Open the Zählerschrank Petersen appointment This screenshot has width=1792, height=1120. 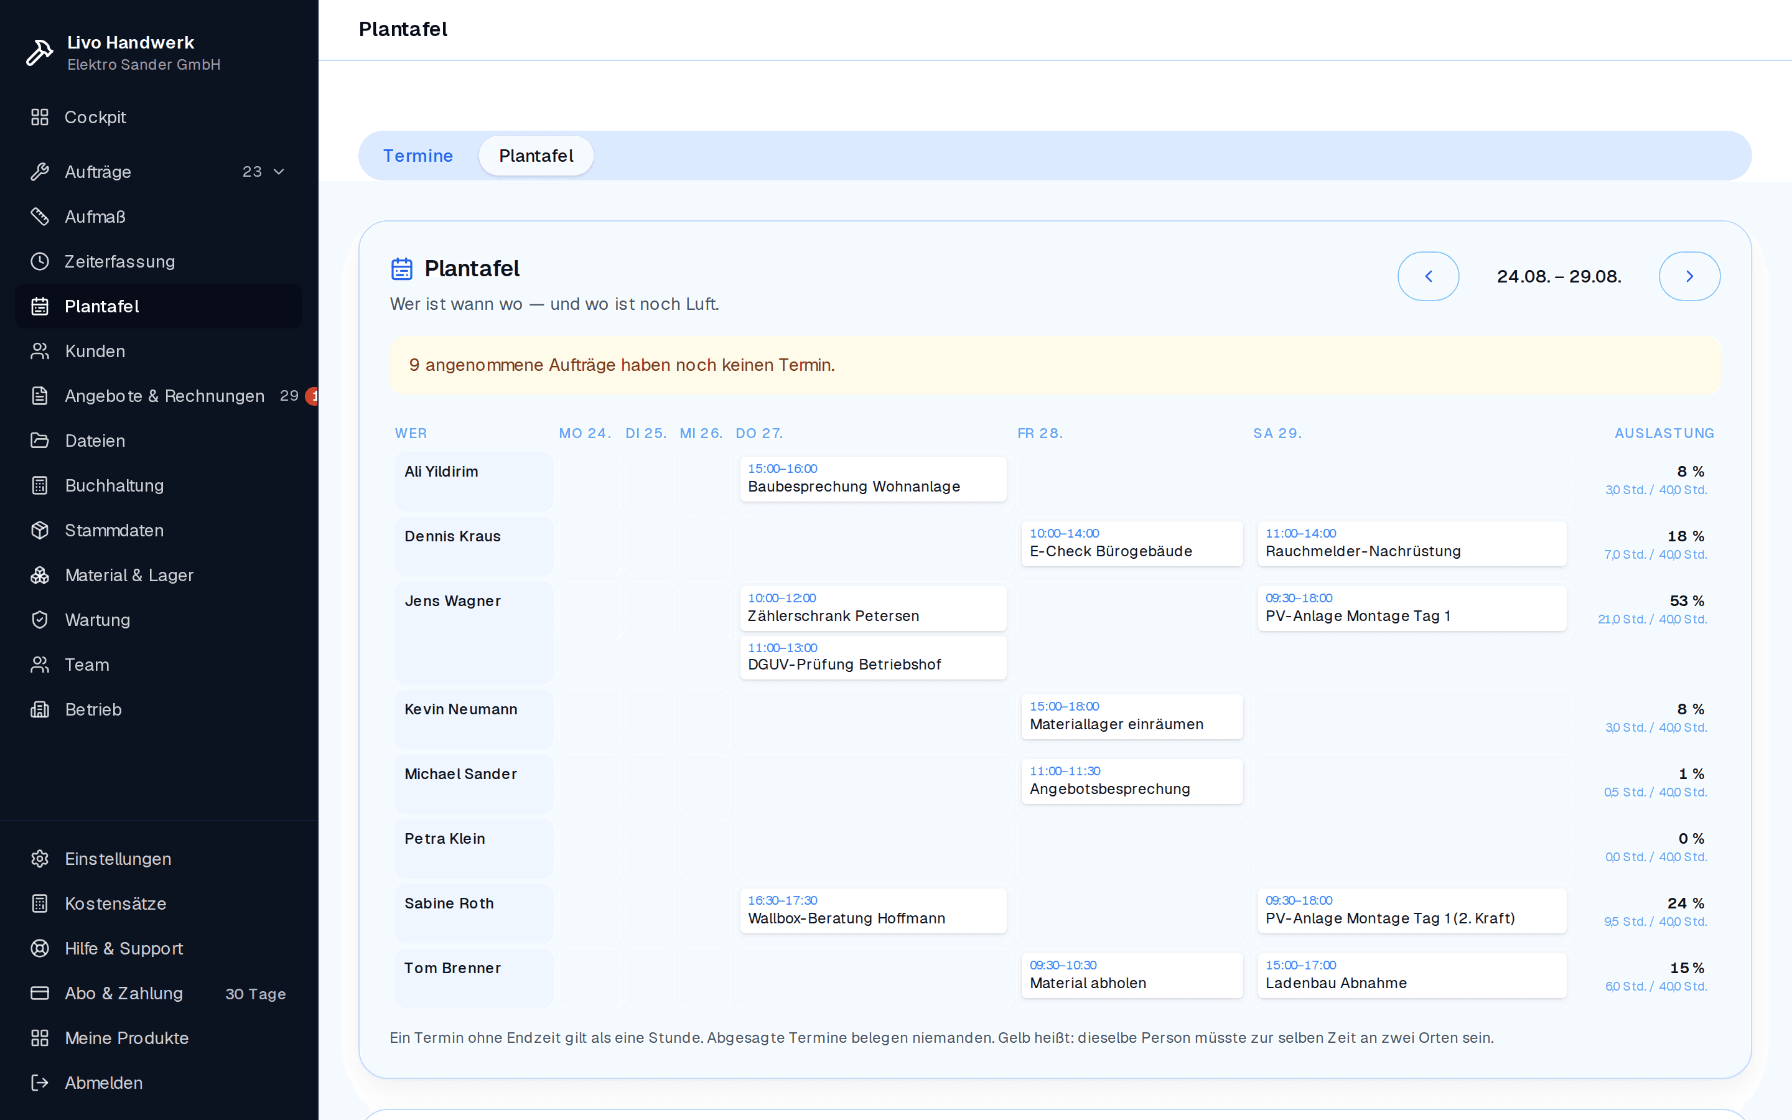[x=873, y=608]
